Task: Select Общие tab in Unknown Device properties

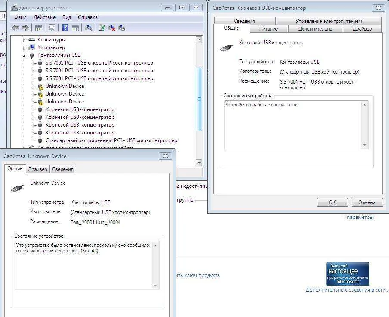Action: coord(15,168)
